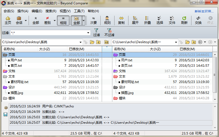Click log panel save disk icon
Screen dimensions: 219x137
click(5, 114)
